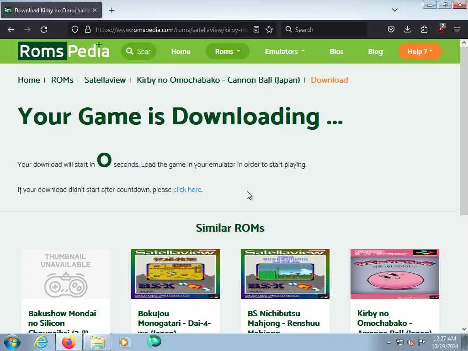This screenshot has height=351, width=468.
Task: Open the BS Nichibutsu Mahjong cover thumbnail
Action: [285, 274]
